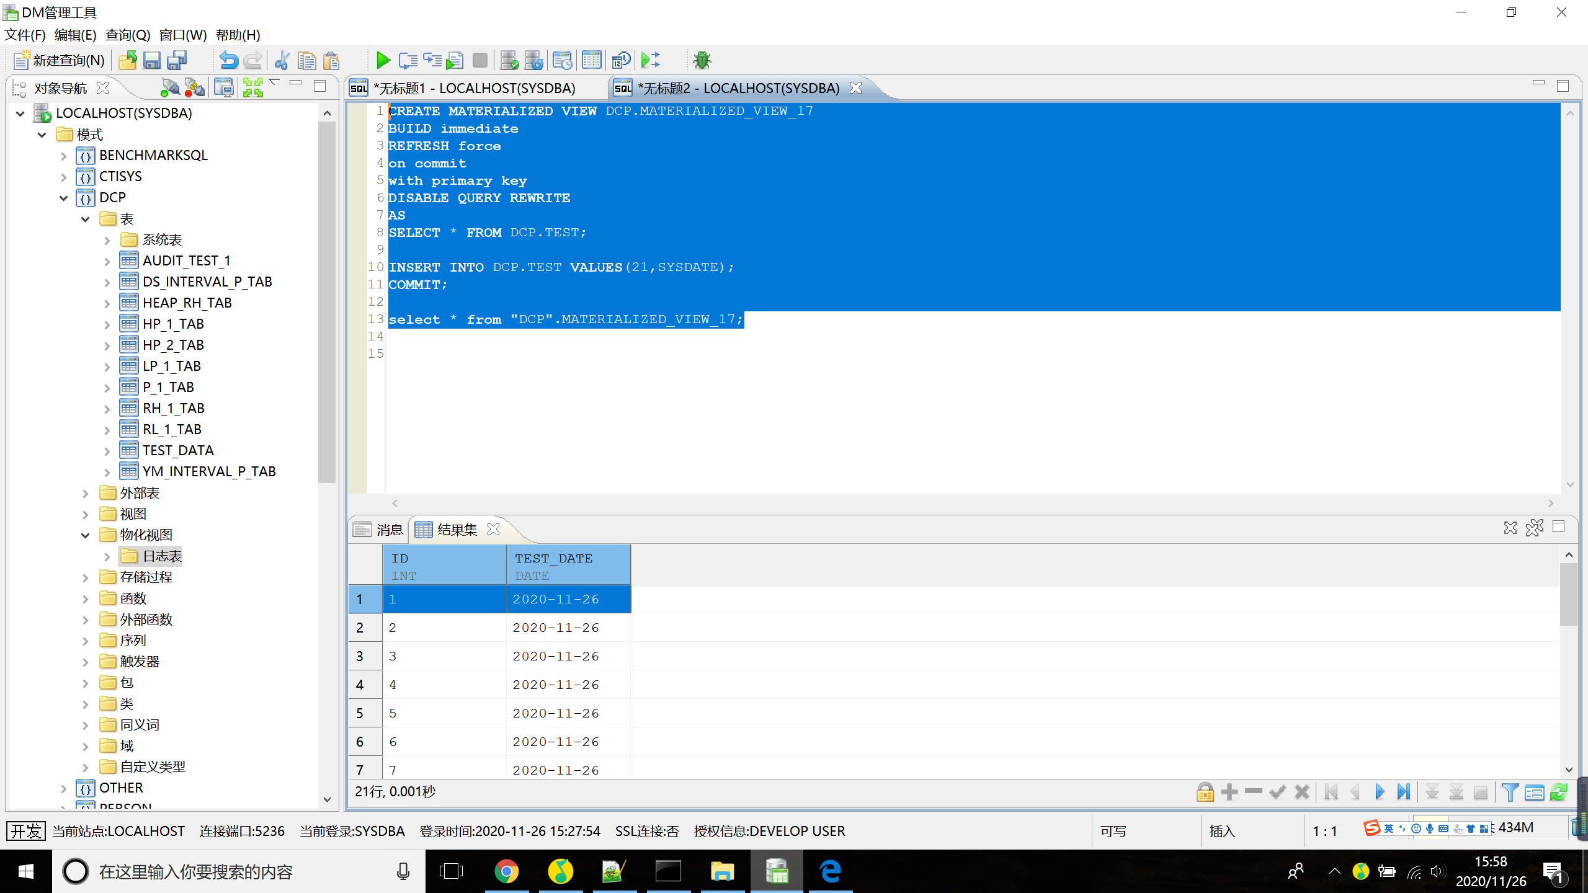
Task: Run the SQL with the green execute button
Action: (383, 60)
